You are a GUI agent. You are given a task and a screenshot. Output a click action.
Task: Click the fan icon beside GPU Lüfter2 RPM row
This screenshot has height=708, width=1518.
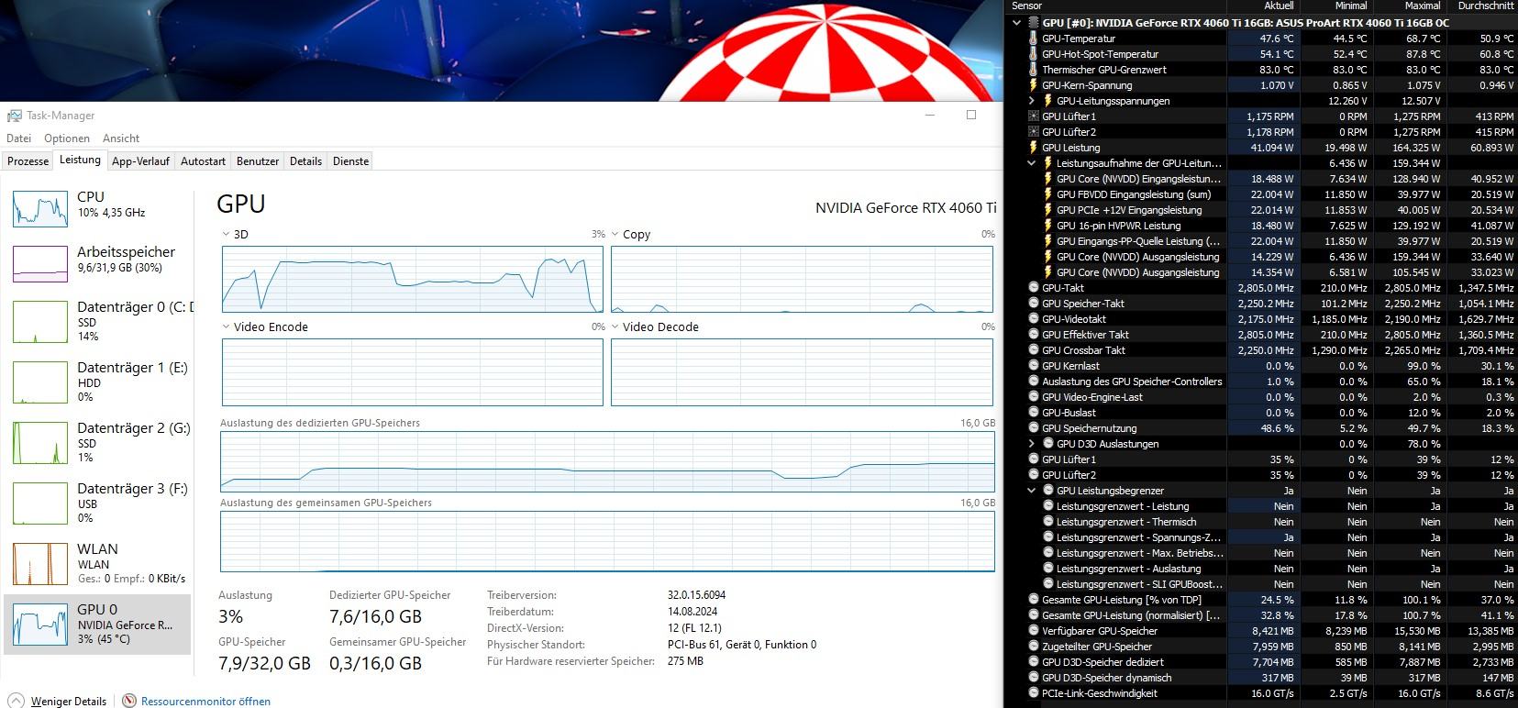coord(1034,132)
